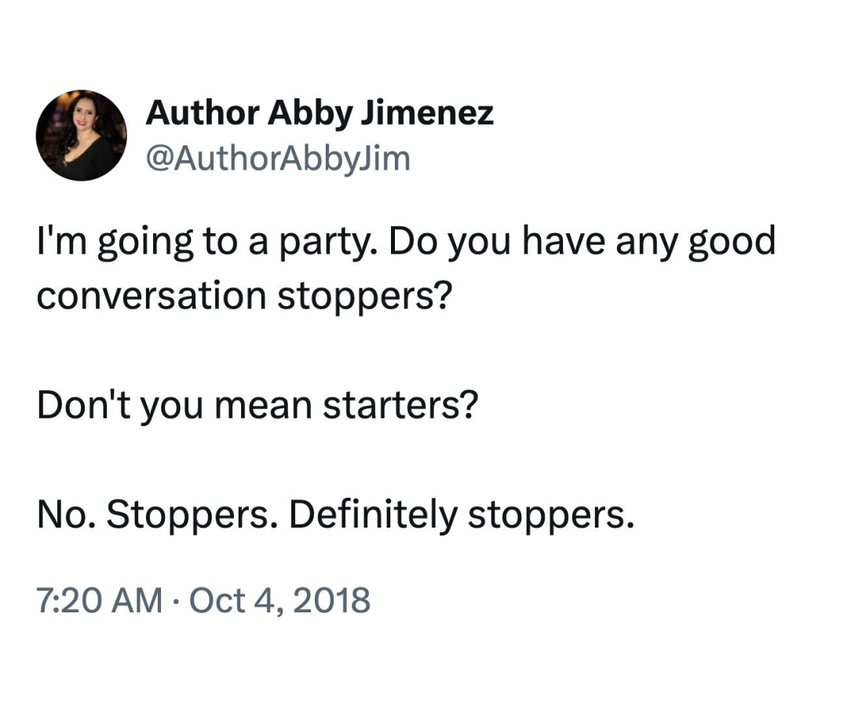The width and height of the screenshot is (851, 727).
Task: Click the line "No. Stoppers. Definitely stoppers."
Action: [335, 514]
